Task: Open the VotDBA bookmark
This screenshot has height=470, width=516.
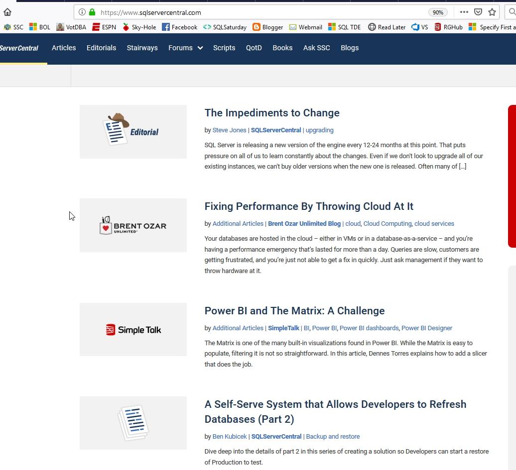Action: coord(71,27)
